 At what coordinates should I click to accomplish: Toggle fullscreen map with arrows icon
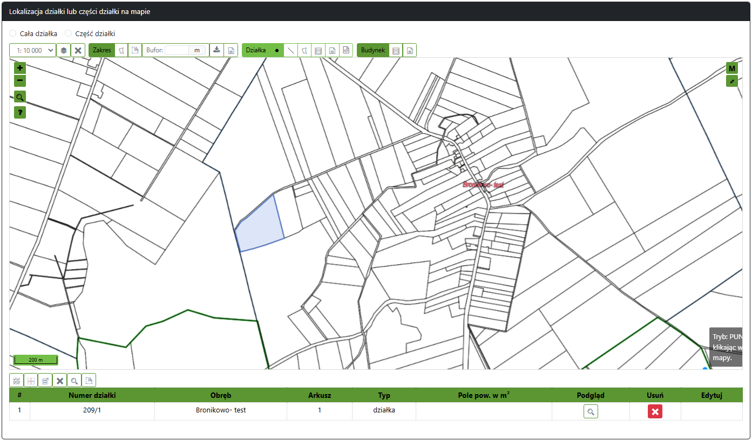pyautogui.click(x=731, y=81)
